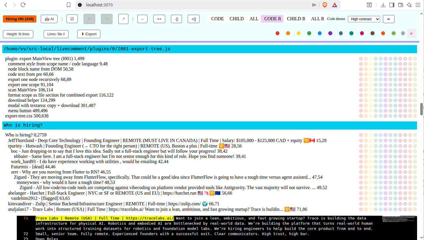Click the page's vertical scrollbar thumb

[x=422, y=109]
